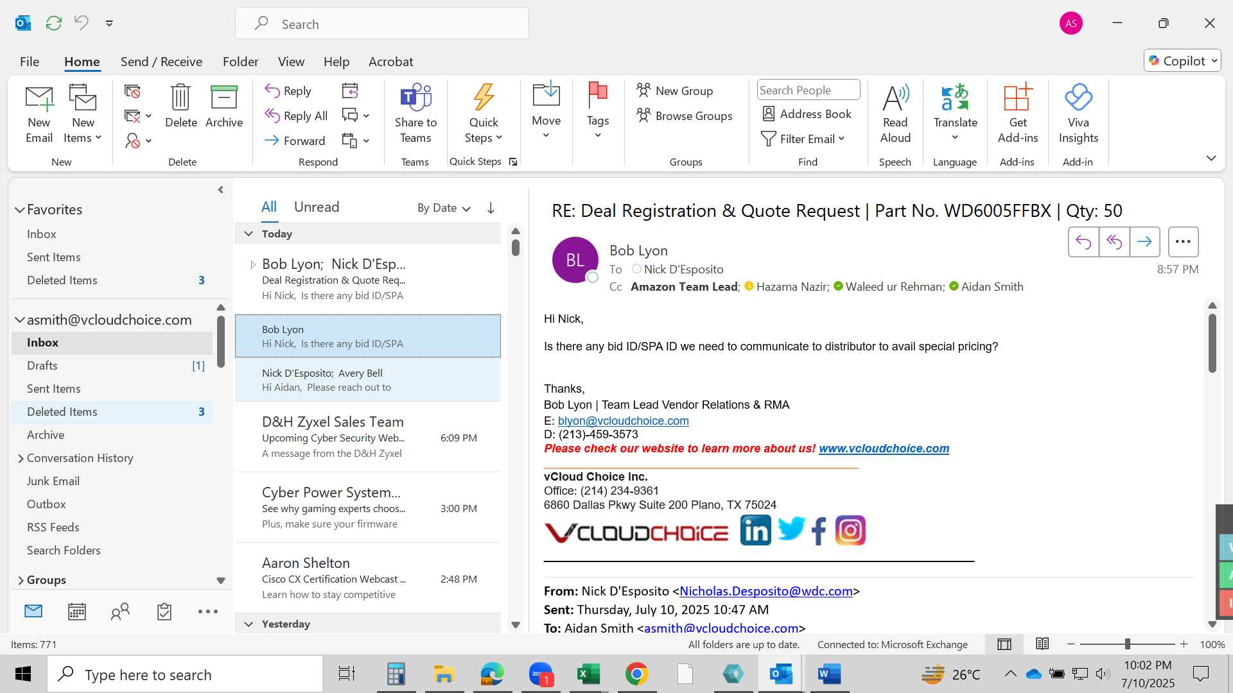Click Share to Teams
Image resolution: width=1233 pixels, height=693 pixels.
click(x=415, y=114)
